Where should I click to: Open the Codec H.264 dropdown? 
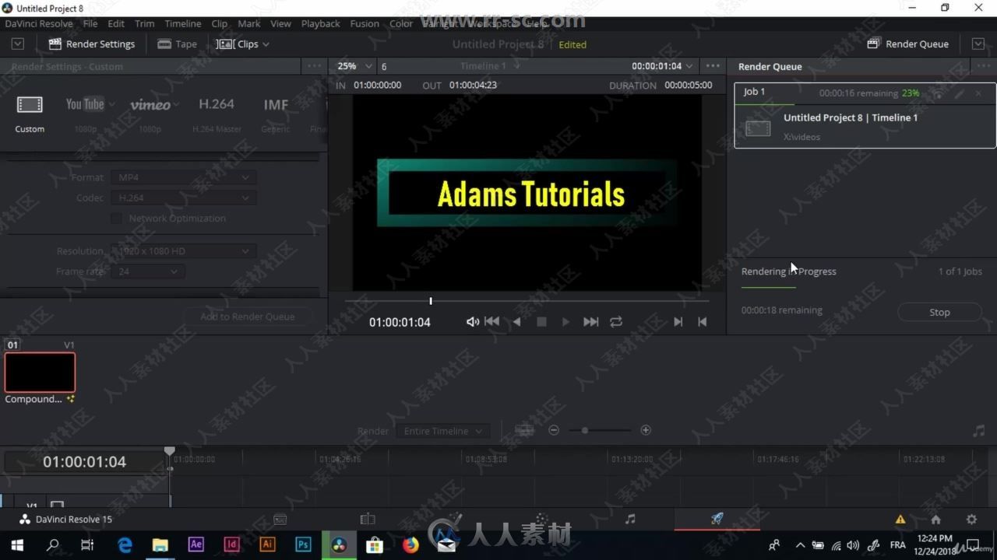[x=183, y=198]
